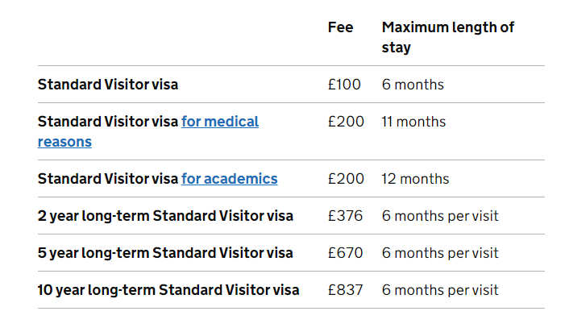Open the 'for medical reasons' link
The width and height of the screenshot is (565, 332).
coord(219,122)
